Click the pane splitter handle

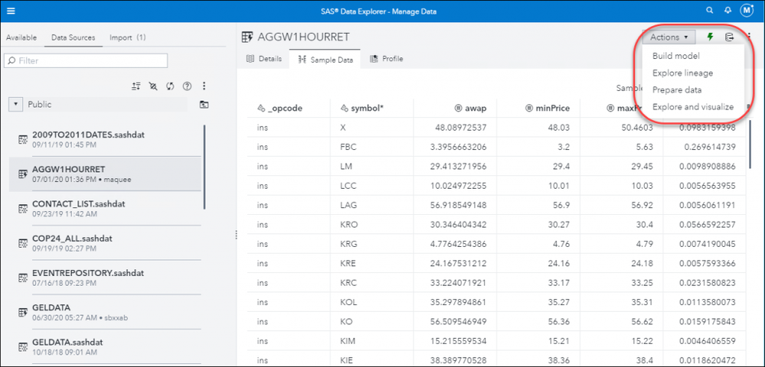click(x=236, y=235)
